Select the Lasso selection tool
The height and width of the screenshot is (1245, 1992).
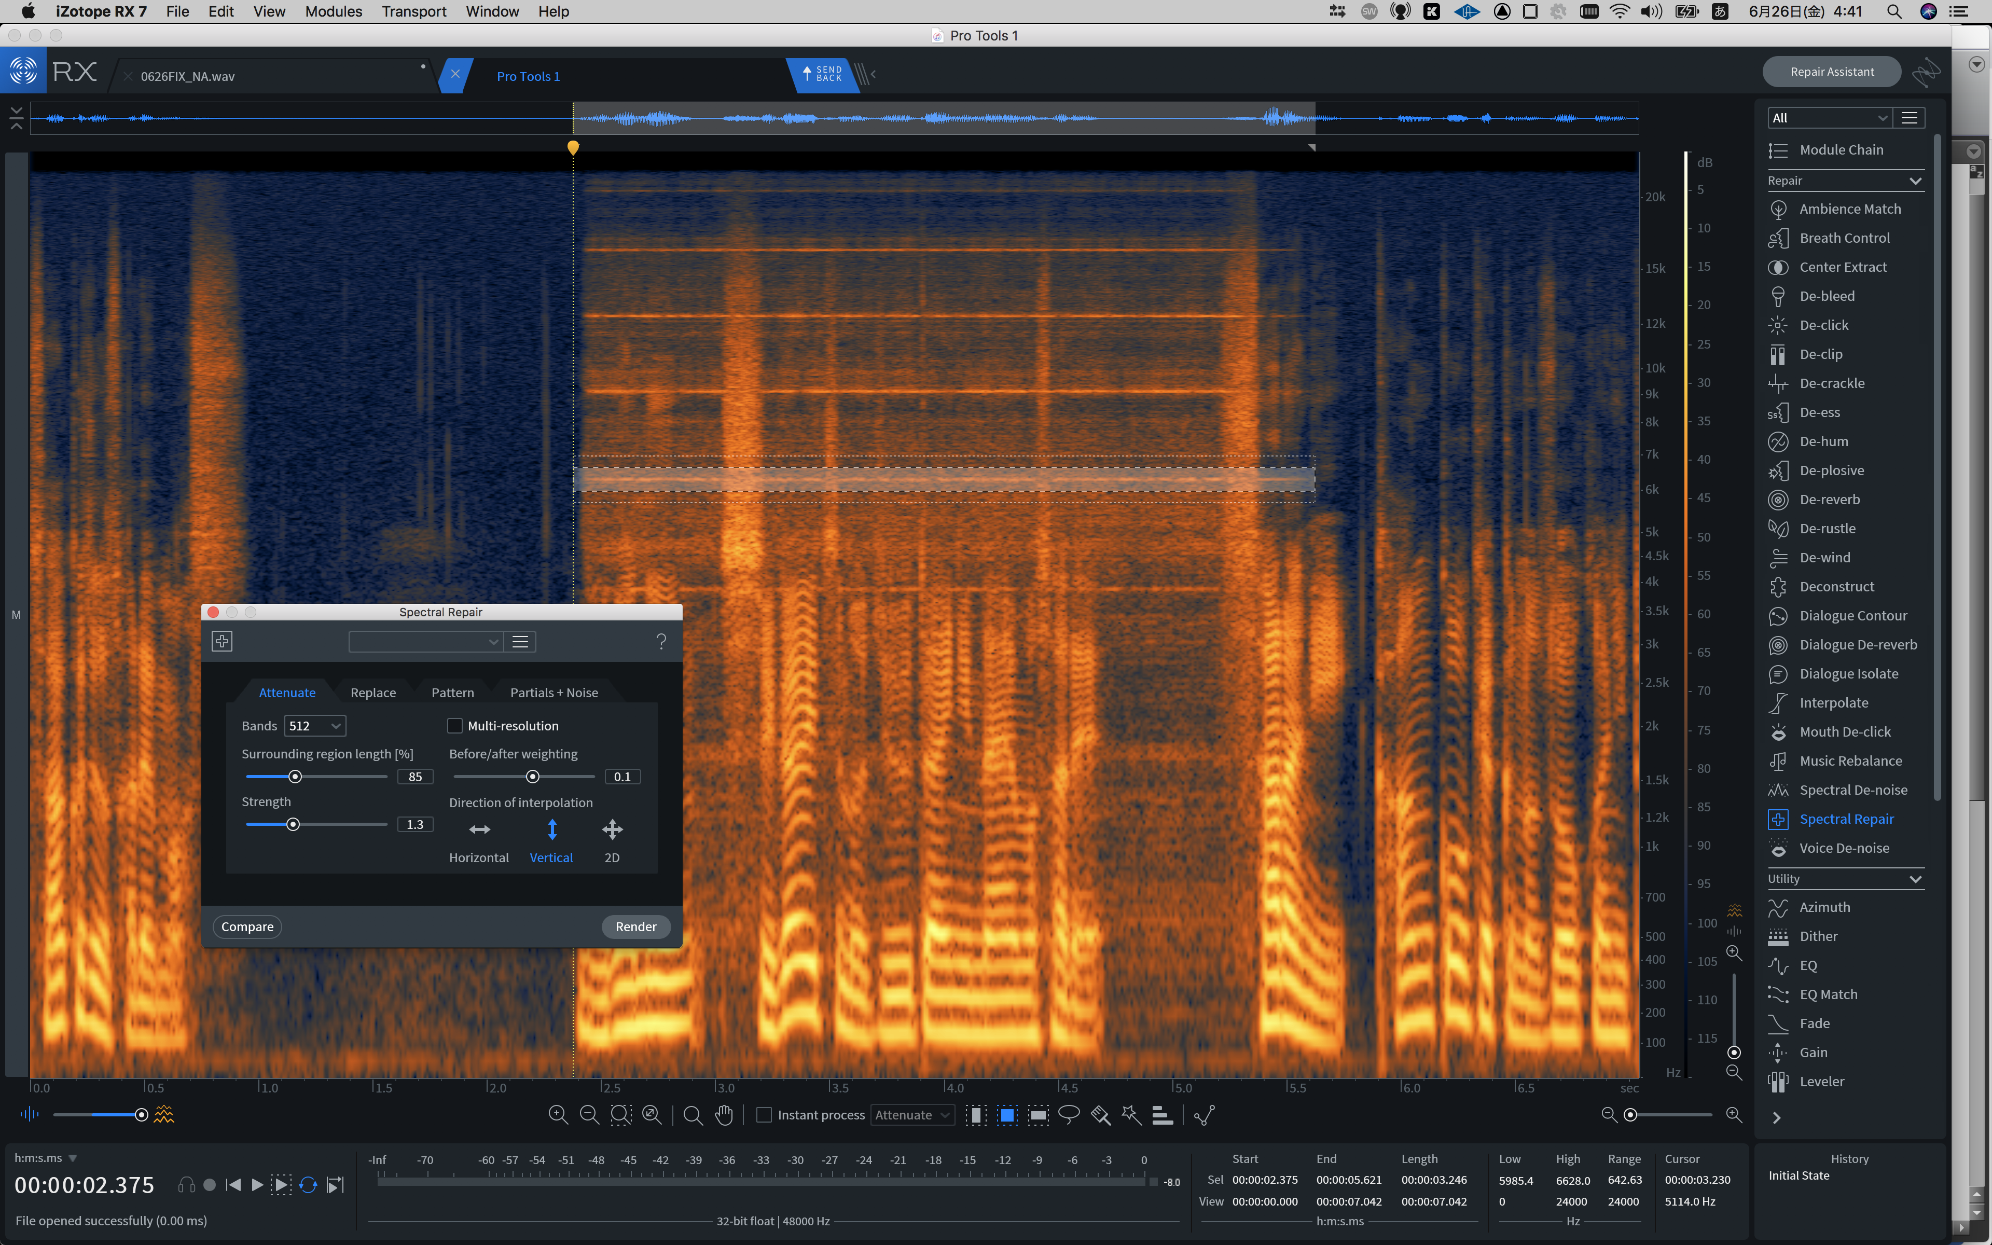click(1069, 1115)
